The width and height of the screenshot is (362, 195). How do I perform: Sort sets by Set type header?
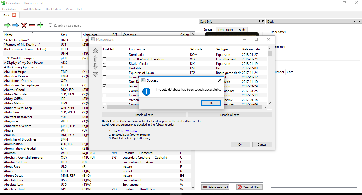coord(228,49)
